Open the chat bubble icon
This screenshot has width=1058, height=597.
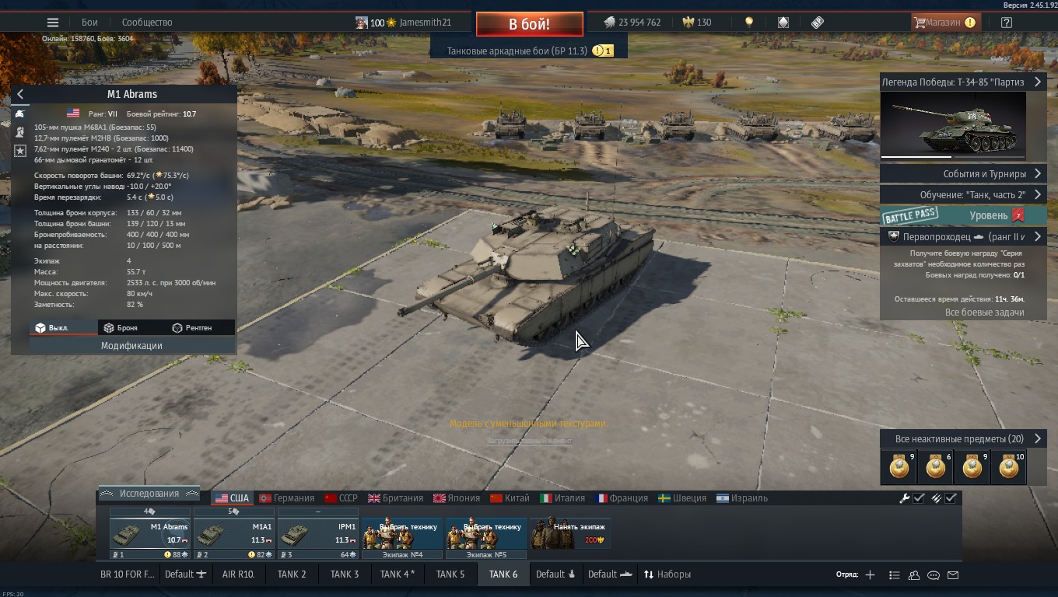[x=934, y=575]
